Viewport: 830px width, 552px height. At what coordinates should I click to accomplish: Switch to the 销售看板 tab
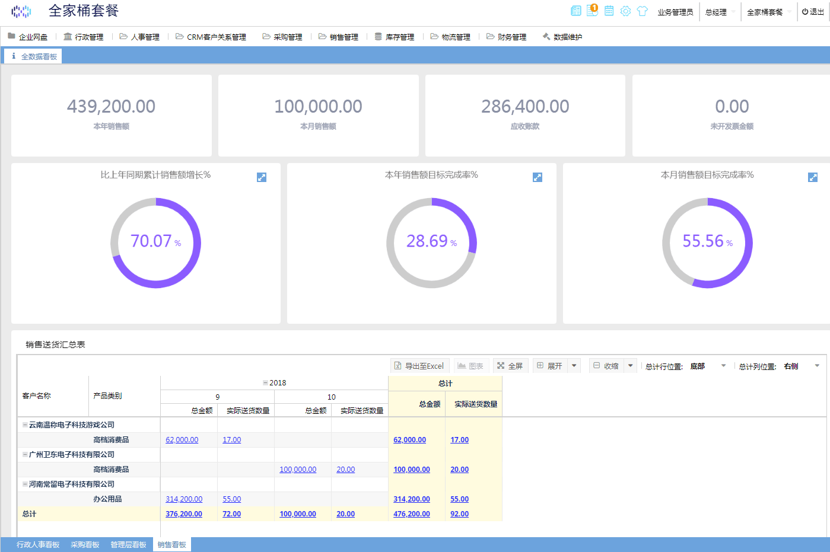tap(172, 545)
